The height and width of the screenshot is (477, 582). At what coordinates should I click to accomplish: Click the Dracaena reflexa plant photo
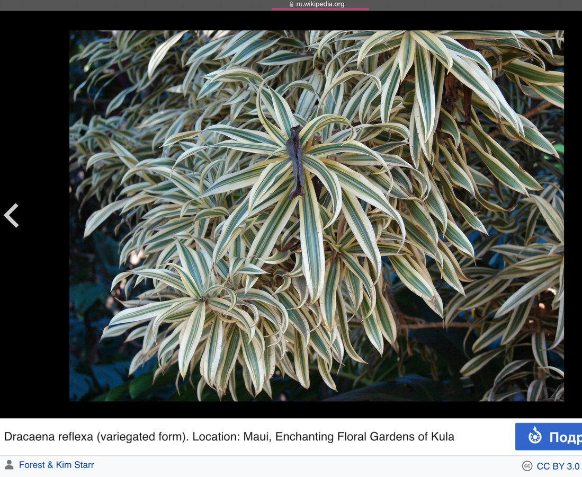pyautogui.click(x=317, y=216)
